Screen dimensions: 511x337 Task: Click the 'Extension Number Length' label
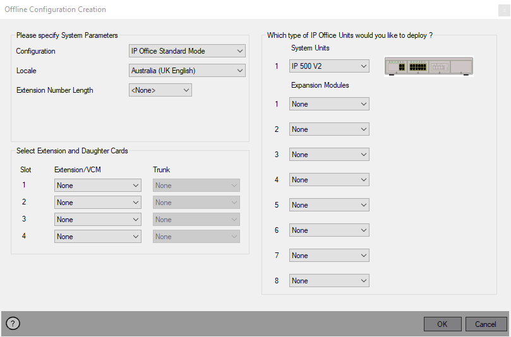click(x=55, y=90)
